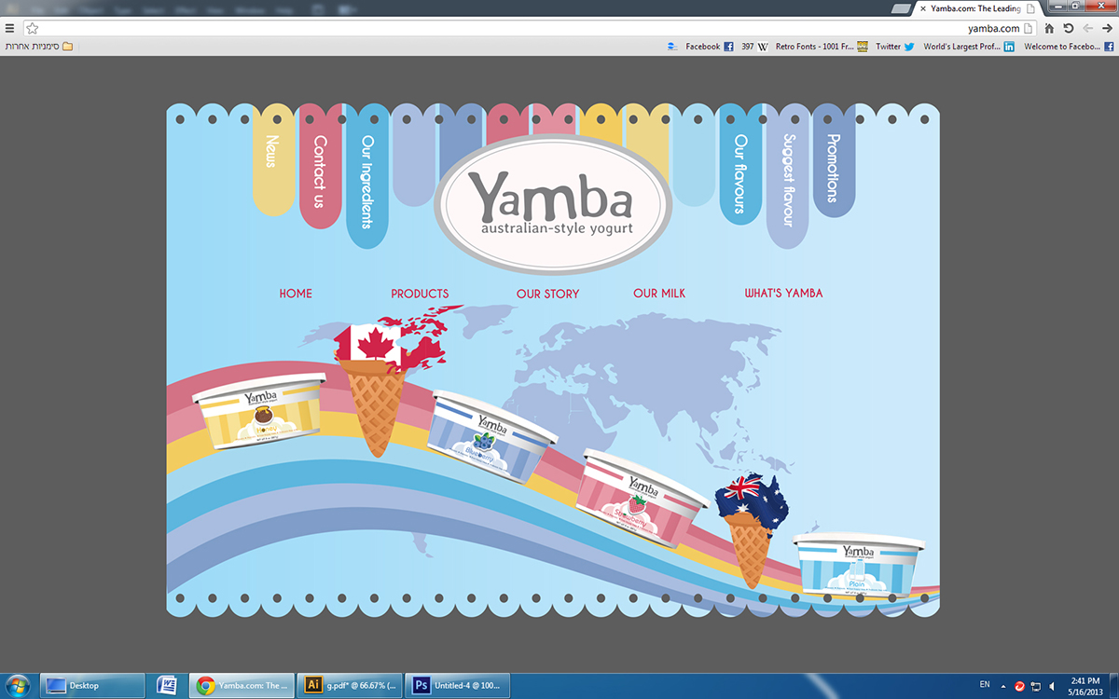
Task: Open the Welcome to Facebo... bookmark
Action: 1070,46
